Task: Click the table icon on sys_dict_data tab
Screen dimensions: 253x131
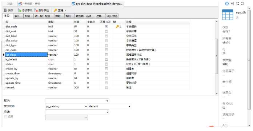Action: (73, 4)
